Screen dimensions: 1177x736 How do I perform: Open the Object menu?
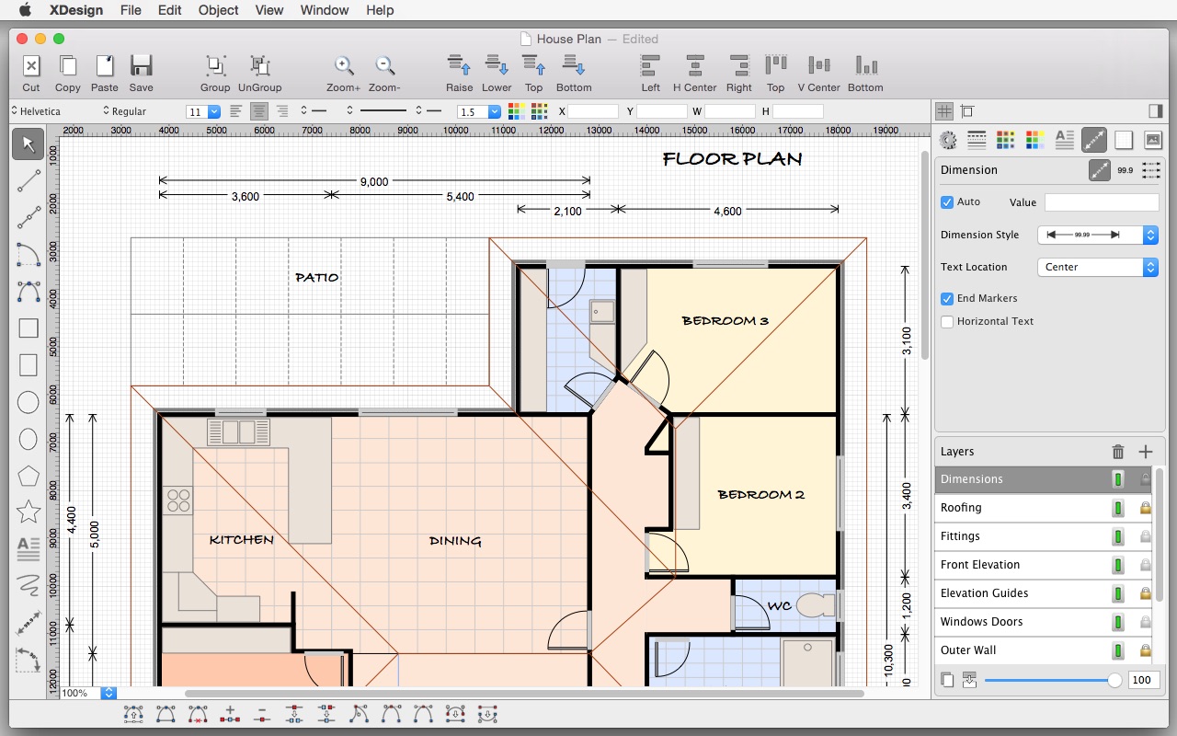pyautogui.click(x=218, y=10)
